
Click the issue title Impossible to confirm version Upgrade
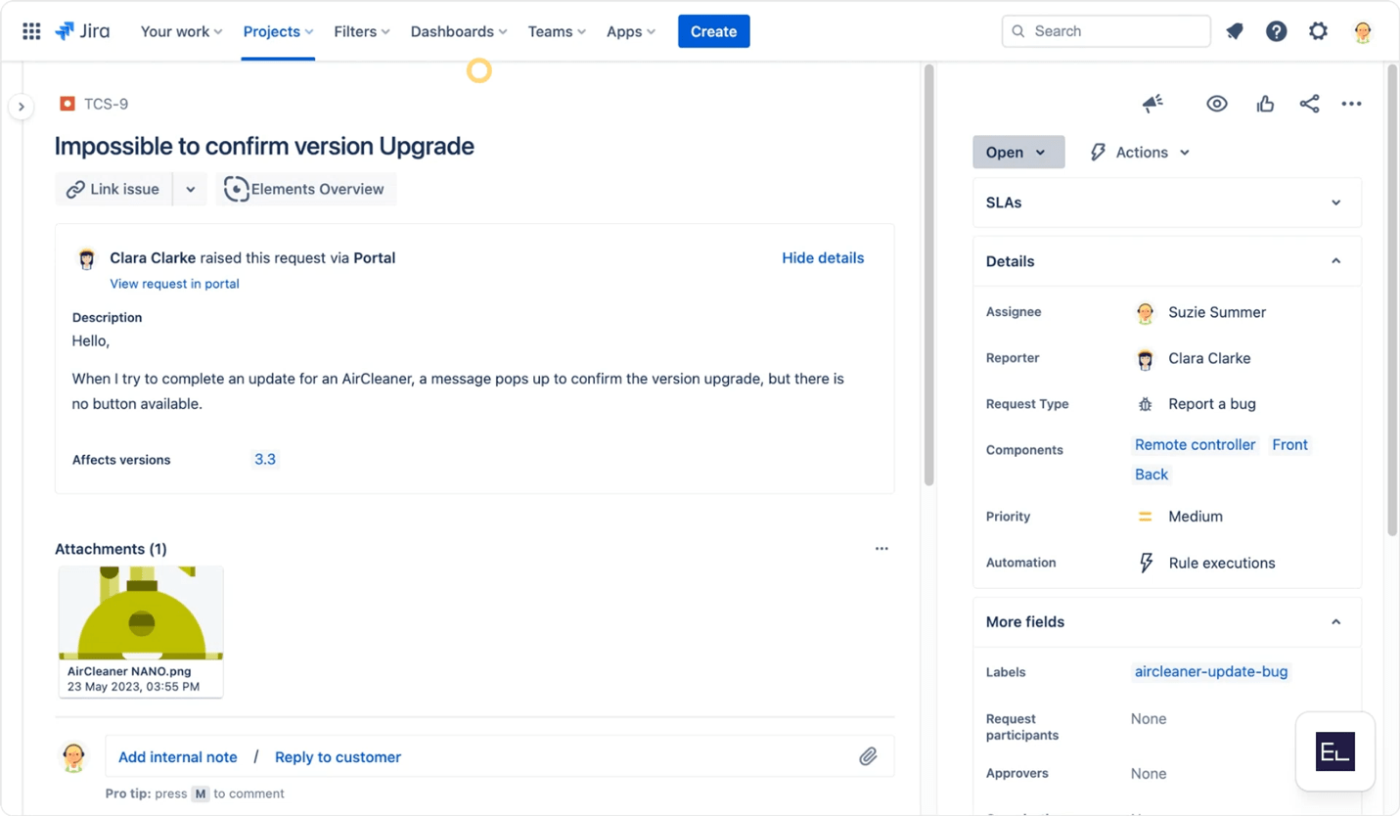[x=264, y=147]
